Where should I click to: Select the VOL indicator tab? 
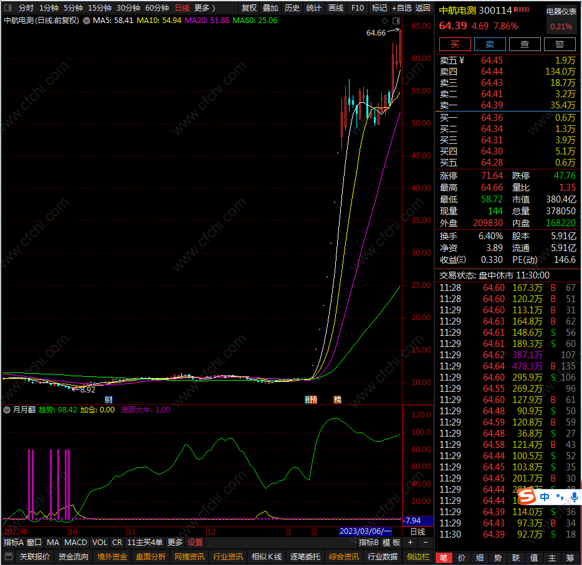click(x=100, y=543)
